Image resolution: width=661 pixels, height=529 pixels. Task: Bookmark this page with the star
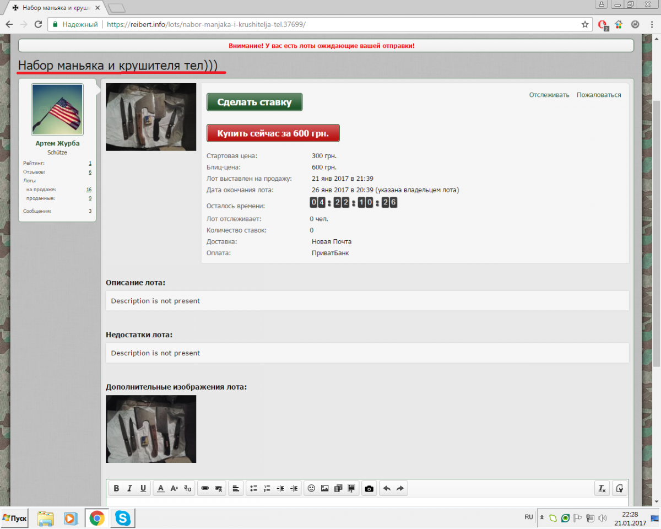point(584,24)
